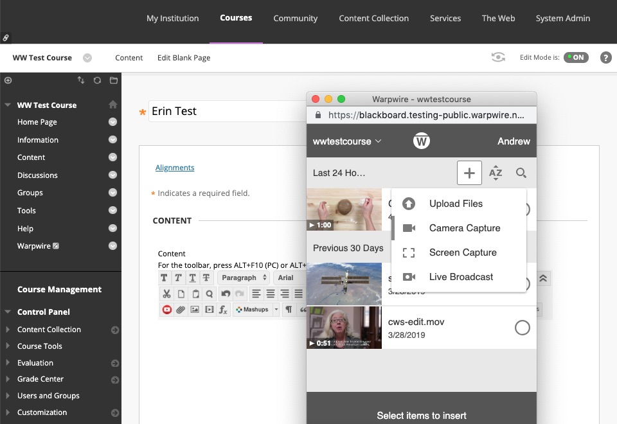
Task: Open the cws-edit.mov video thumbnail
Action: (x=344, y=328)
